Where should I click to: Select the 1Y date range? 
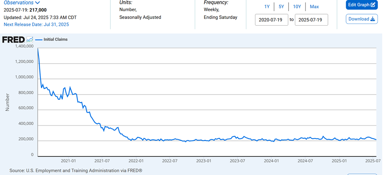click(267, 7)
